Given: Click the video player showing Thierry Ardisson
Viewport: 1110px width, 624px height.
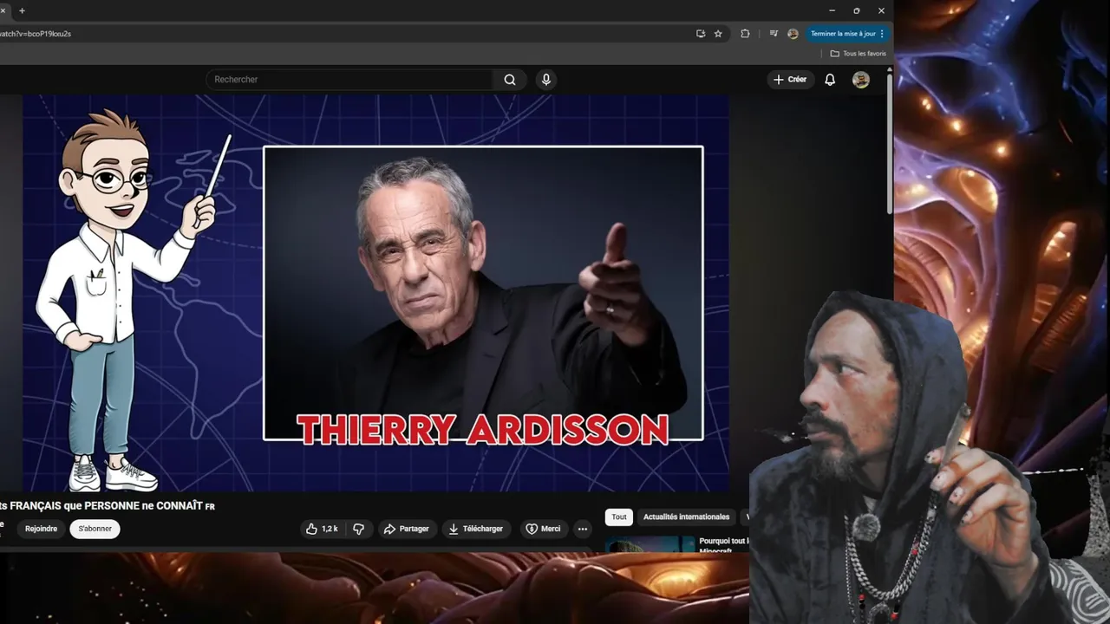Looking at the screenshot, I should coord(375,293).
